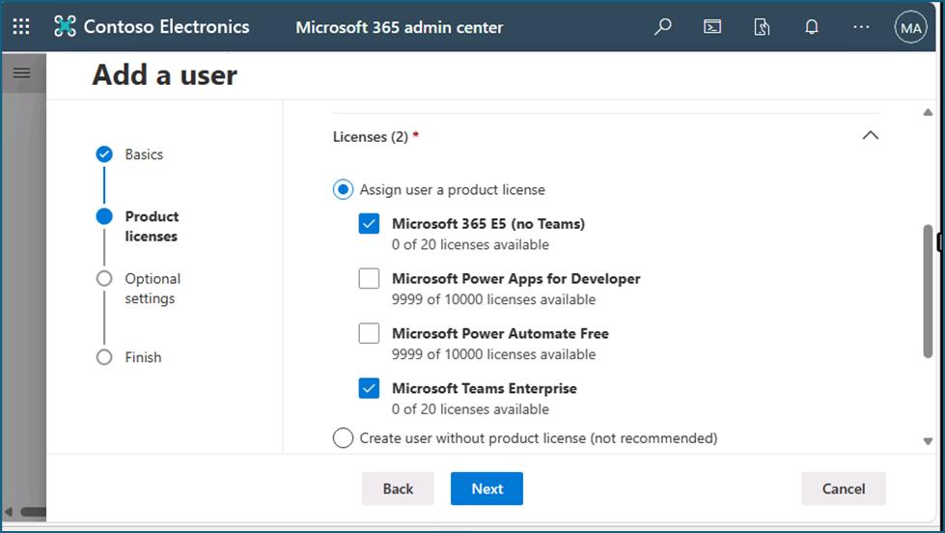The image size is (945, 533).
Task: Open the Cloud Shell terminal icon
Action: pos(712,27)
